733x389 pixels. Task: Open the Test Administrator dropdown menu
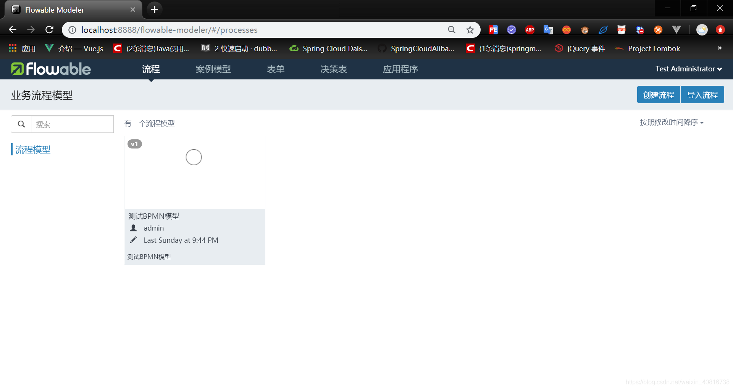[688, 69]
